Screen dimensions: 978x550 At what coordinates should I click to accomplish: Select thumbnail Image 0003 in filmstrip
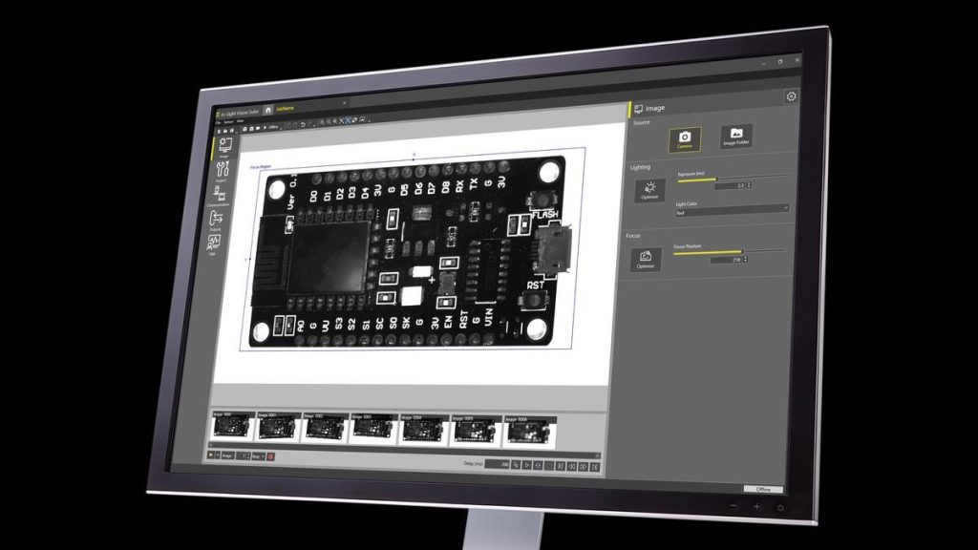pyautogui.click(x=373, y=429)
